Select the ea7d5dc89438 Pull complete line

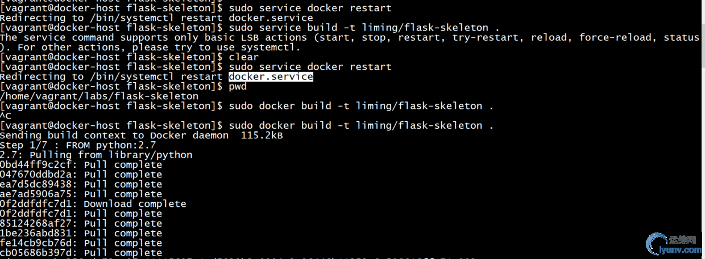81,184
